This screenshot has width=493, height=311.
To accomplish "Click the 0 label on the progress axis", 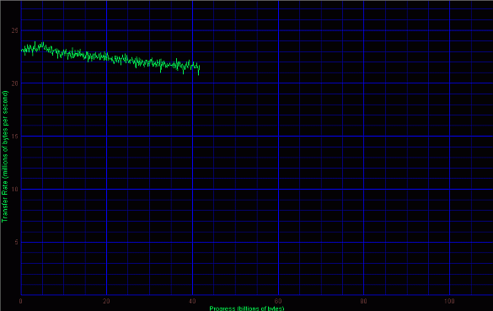I will tap(21, 301).
